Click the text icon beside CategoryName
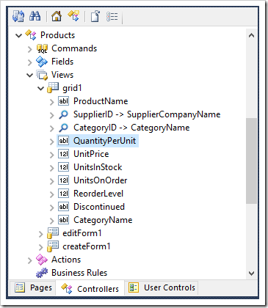The width and height of the screenshot is (268, 308). click(x=63, y=220)
